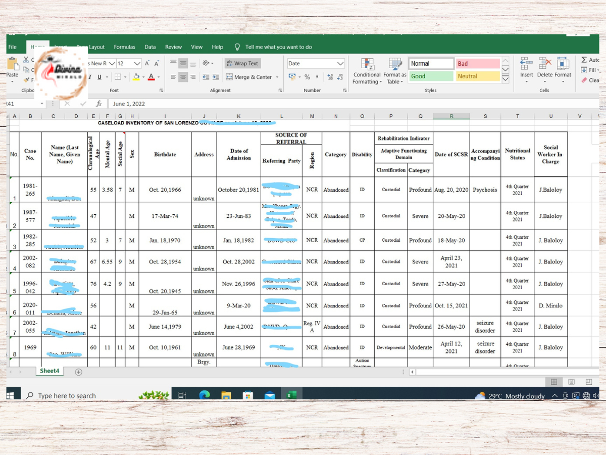The image size is (606, 455).
Task: Decrease font size with smaller A icon
Action: (157, 63)
